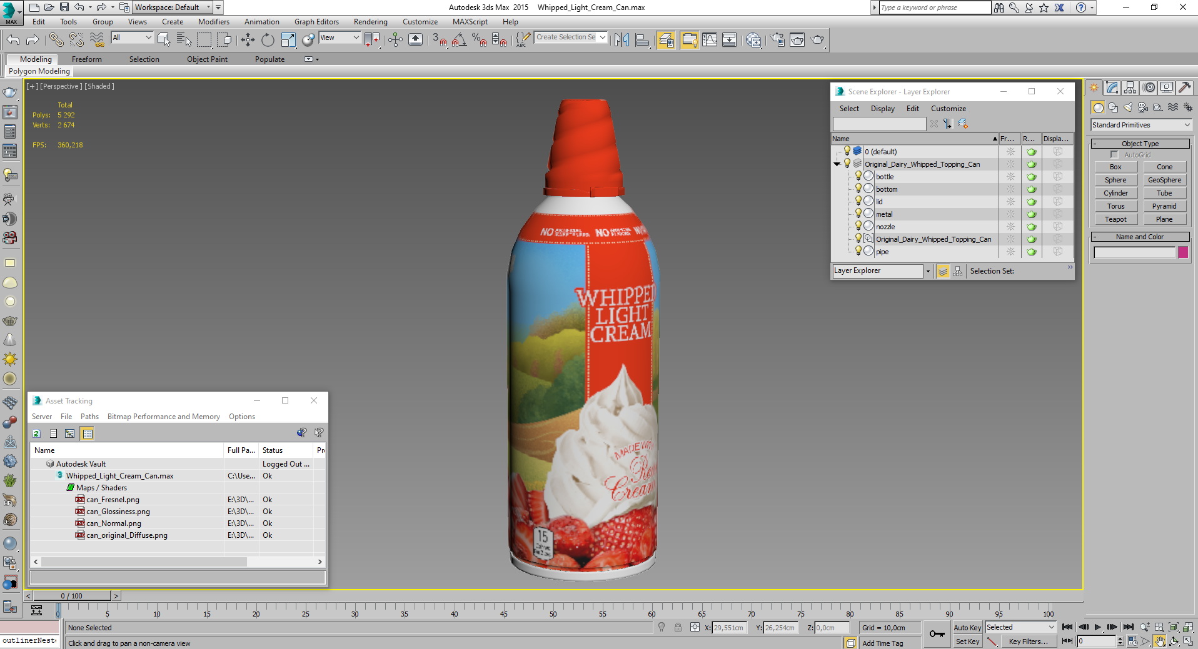Click the time slider 0 / 100 handle
1198x649 pixels.
(x=71, y=596)
